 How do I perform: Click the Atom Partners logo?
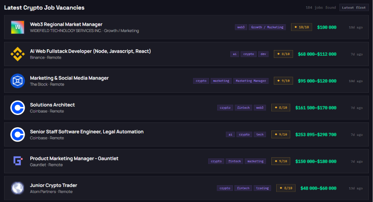pos(18,188)
